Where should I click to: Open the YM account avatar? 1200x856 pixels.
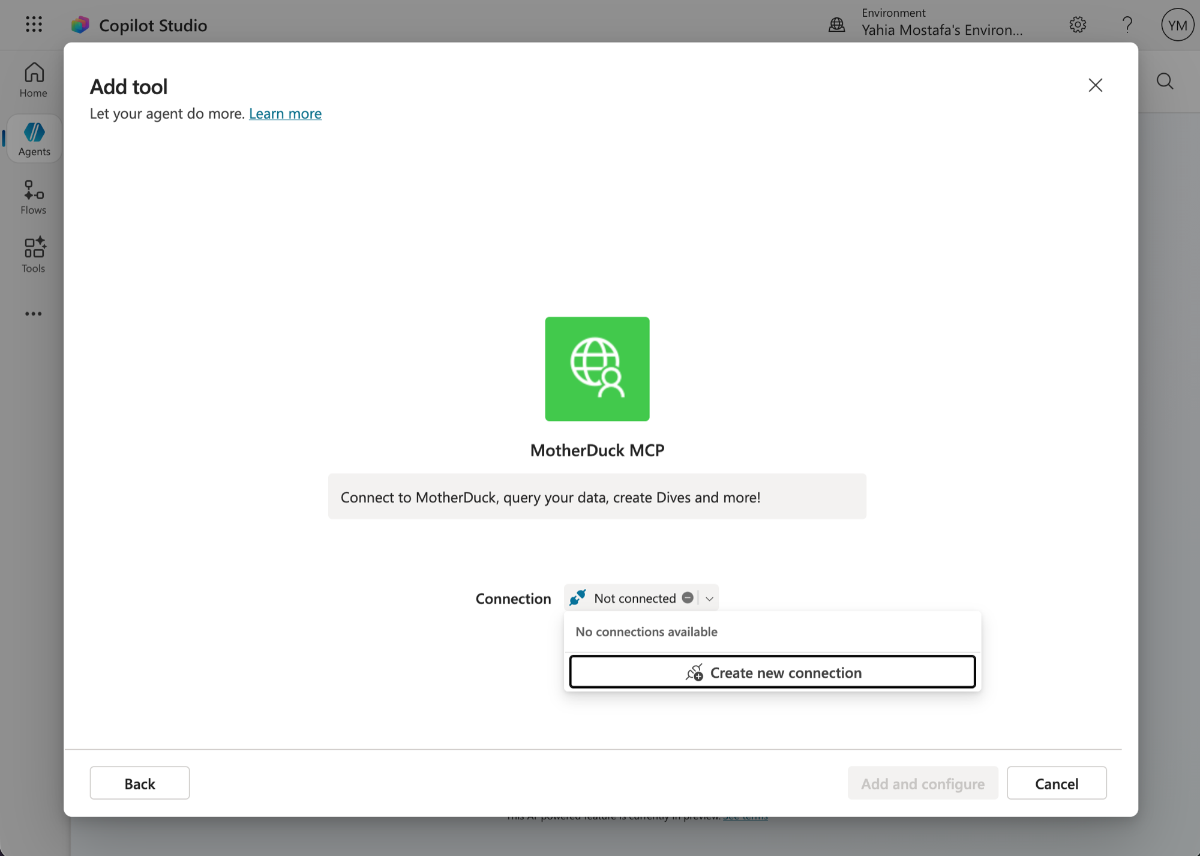(1177, 25)
